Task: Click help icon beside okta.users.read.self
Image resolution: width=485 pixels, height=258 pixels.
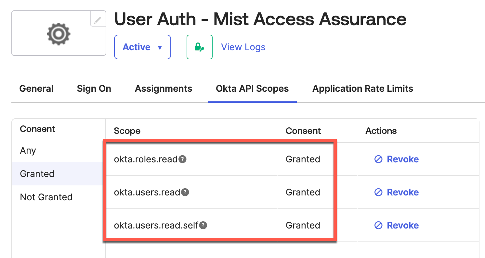Action: [x=203, y=225]
